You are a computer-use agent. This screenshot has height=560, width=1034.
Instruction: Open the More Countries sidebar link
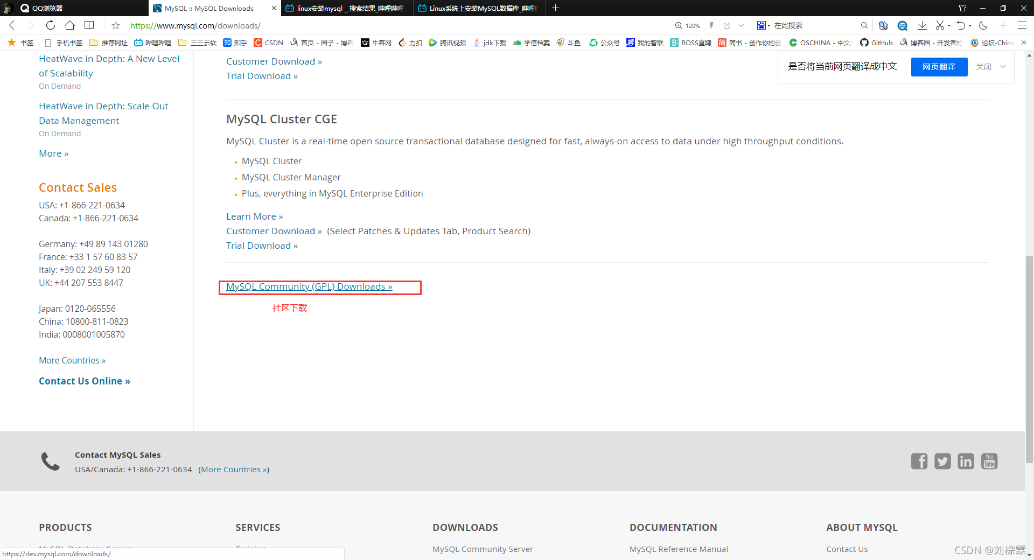(72, 360)
